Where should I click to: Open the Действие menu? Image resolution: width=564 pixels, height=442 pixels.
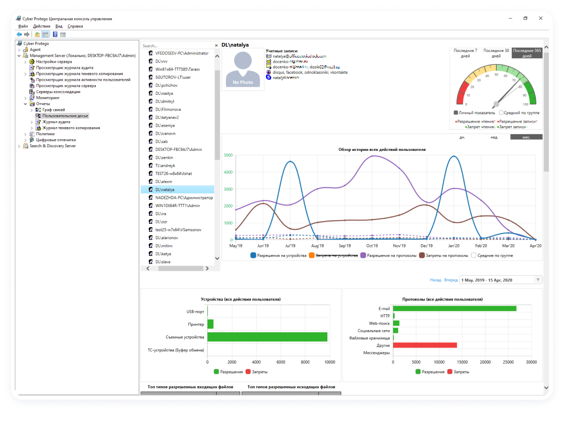(x=42, y=26)
